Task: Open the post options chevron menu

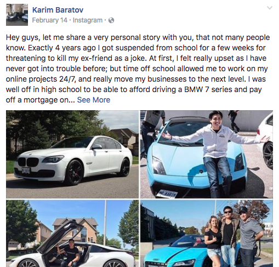Action: pos(270,8)
